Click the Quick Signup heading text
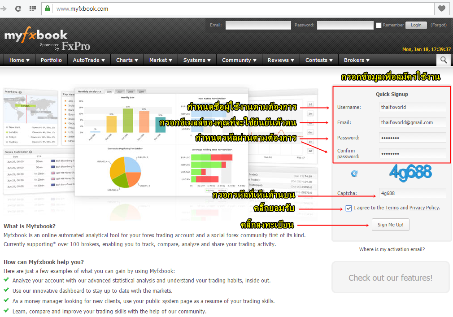The width and height of the screenshot is (453, 317). (x=392, y=94)
